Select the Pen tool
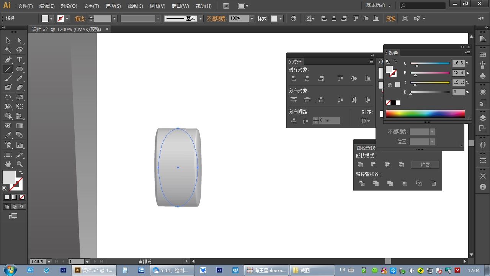This screenshot has width=490, height=276. pos(8,60)
